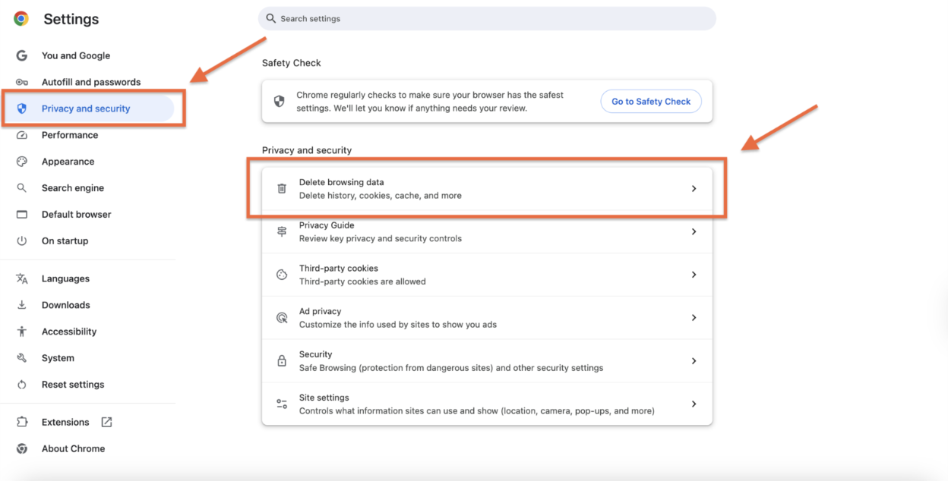This screenshot has width=948, height=481.
Task: Click the Settings page title
Action: [x=71, y=19]
